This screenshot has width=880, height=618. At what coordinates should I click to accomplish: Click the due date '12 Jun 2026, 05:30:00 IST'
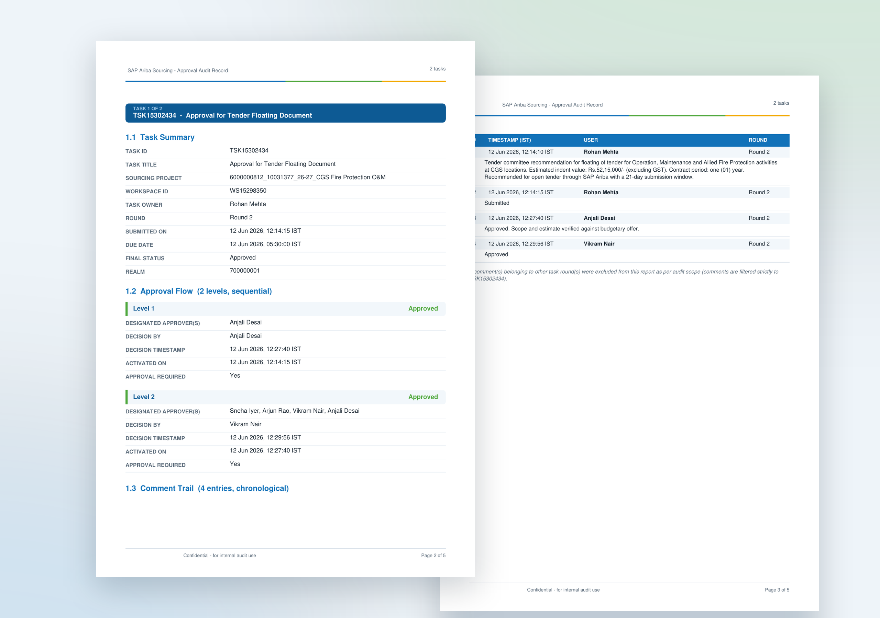(x=265, y=244)
